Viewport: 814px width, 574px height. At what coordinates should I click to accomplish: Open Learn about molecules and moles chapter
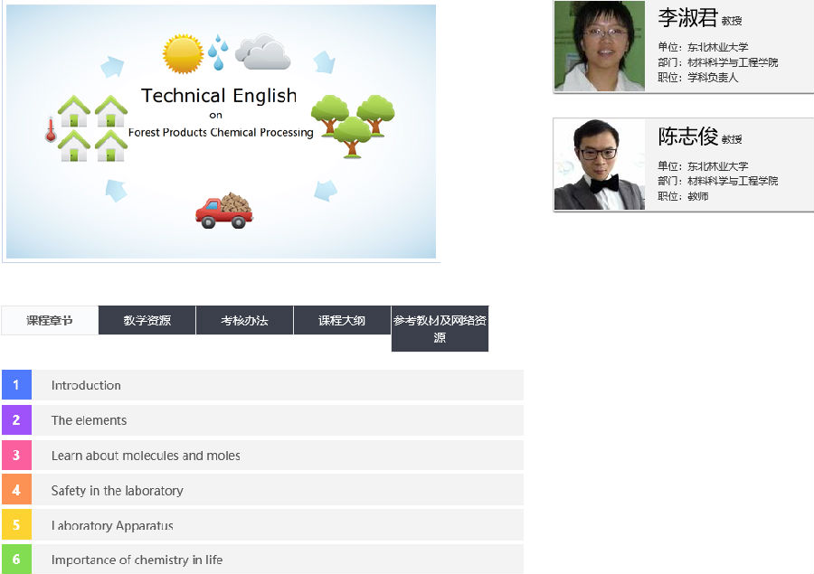point(146,456)
